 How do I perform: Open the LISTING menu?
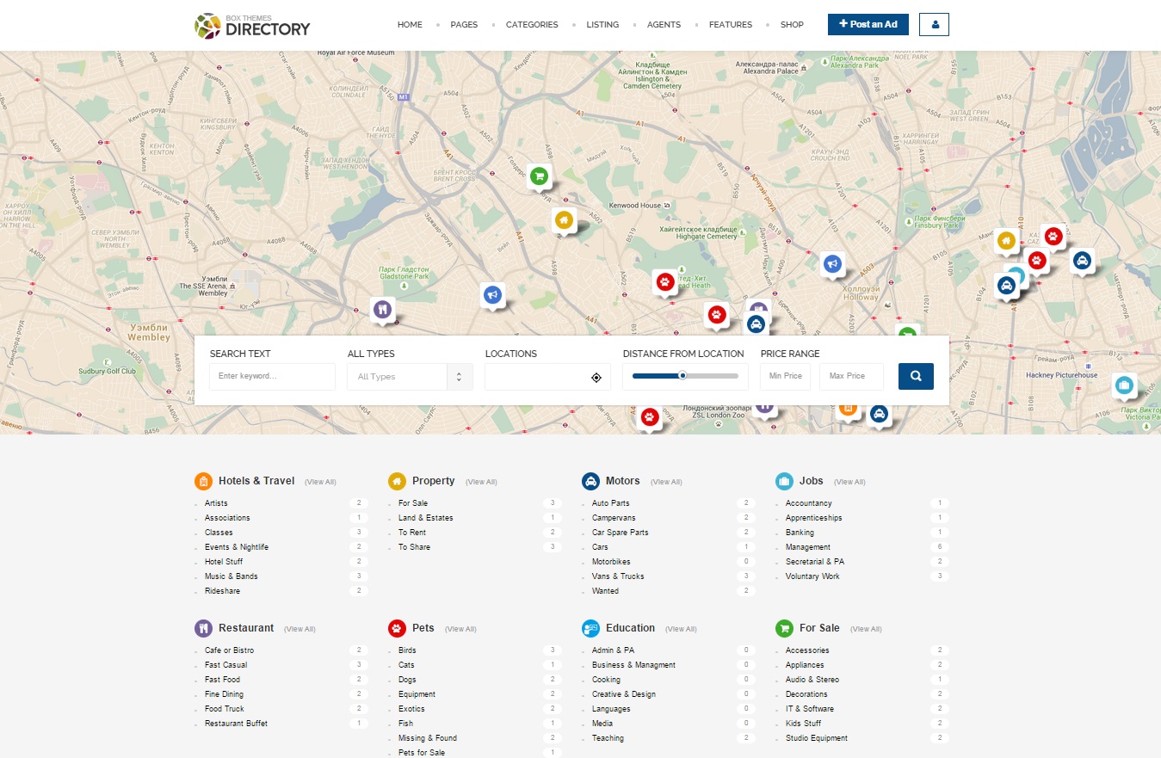[602, 25]
